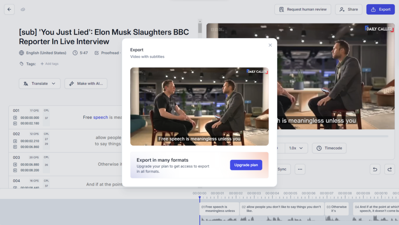Undo the last edit
399x225 pixels.
tap(375, 169)
